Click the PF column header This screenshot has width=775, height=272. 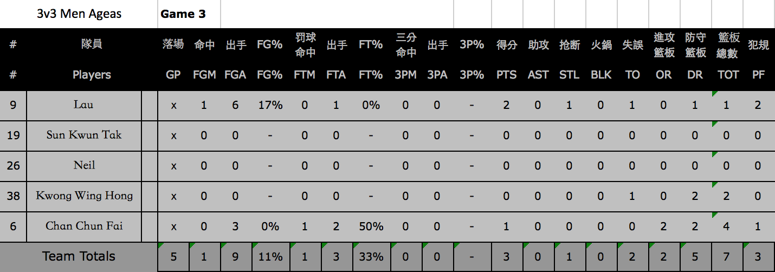tap(759, 75)
